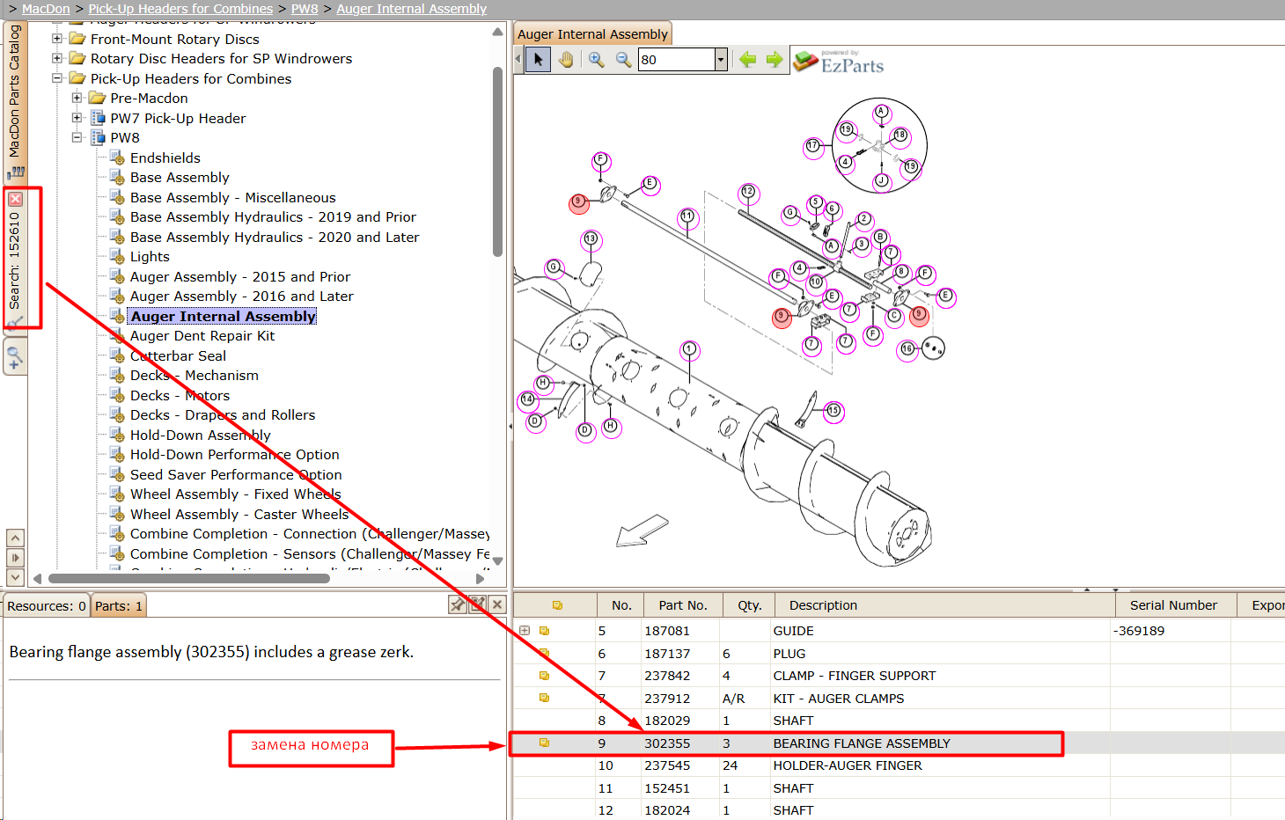Image resolution: width=1285 pixels, height=820 pixels.
Task: Click the zoom out magnifier icon
Action: (623, 60)
